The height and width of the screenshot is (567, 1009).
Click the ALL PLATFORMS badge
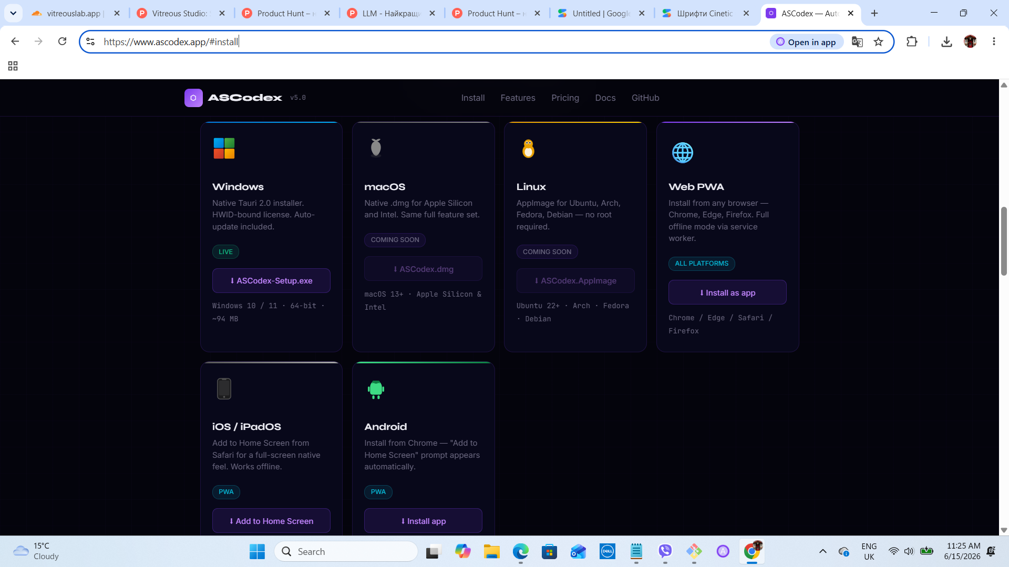coord(702,264)
